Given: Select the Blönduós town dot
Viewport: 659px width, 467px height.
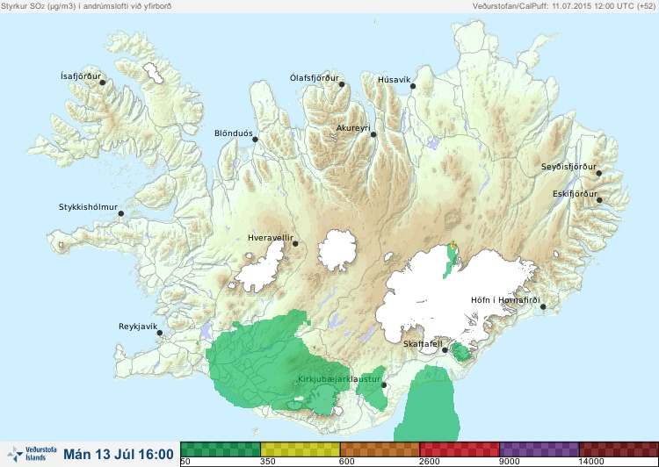Looking at the screenshot, I should (x=255, y=140).
